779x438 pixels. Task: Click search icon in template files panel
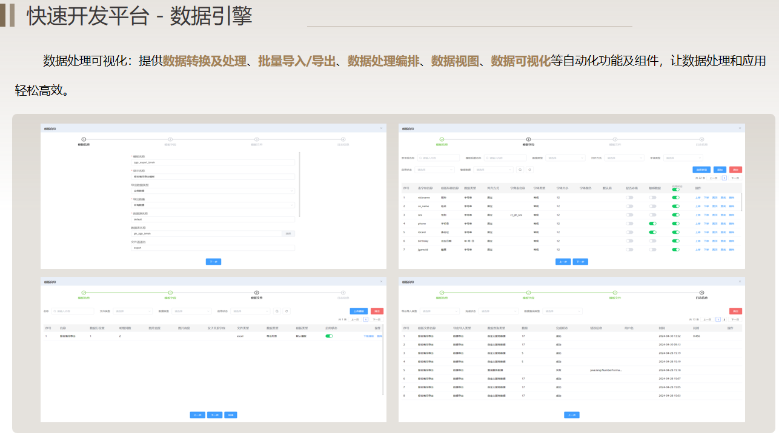[x=277, y=311]
